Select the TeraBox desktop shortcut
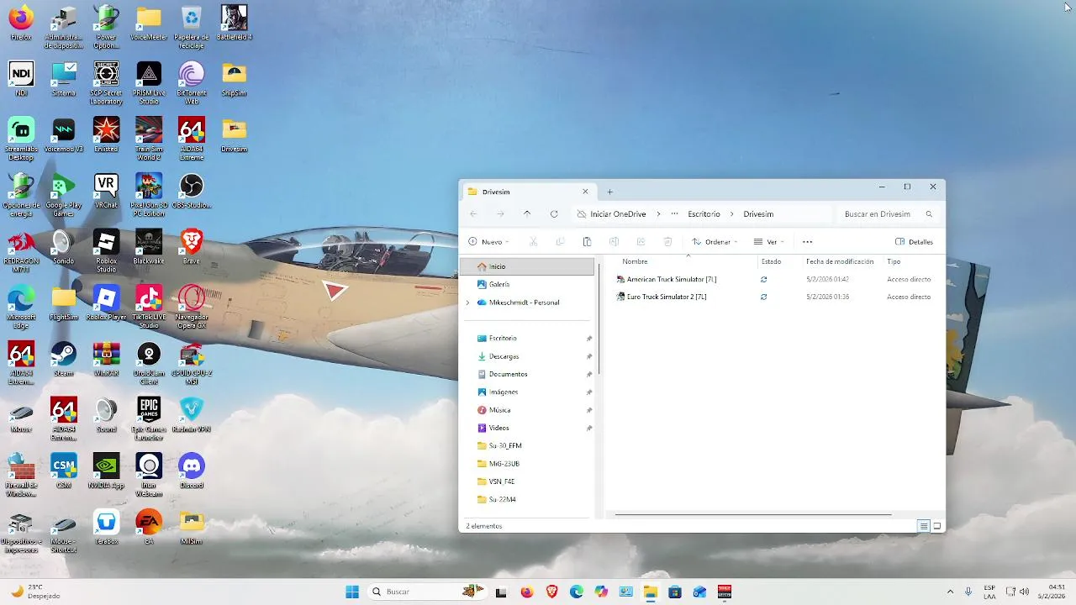The height and width of the screenshot is (605, 1076). click(x=106, y=527)
